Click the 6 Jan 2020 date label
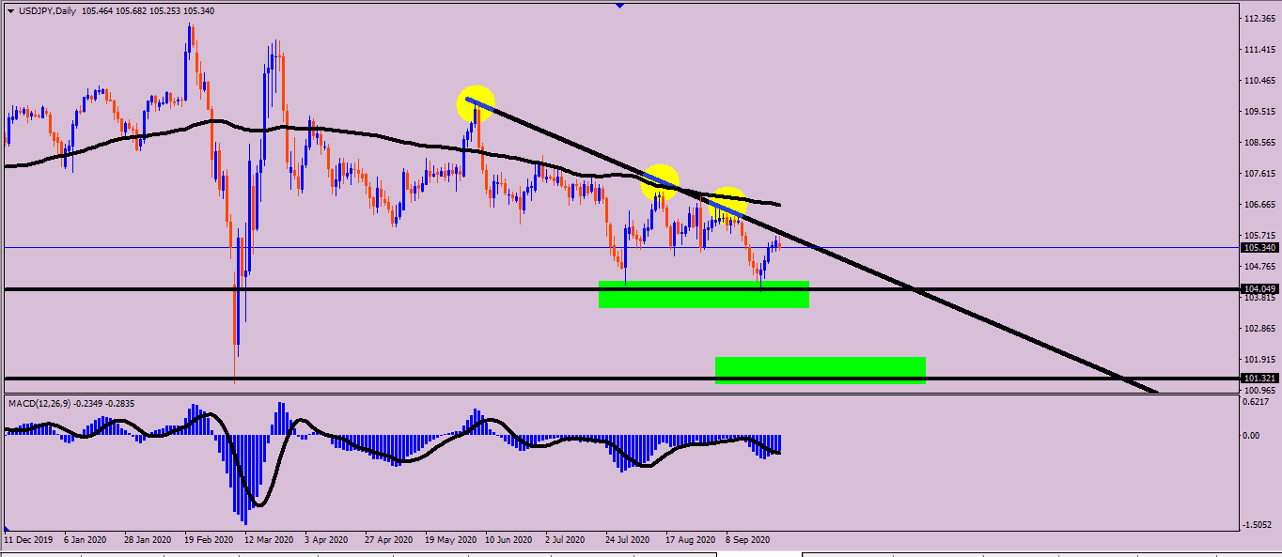The image size is (1282, 557). [86, 541]
